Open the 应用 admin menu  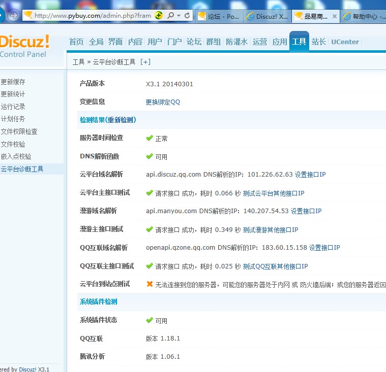coord(280,42)
